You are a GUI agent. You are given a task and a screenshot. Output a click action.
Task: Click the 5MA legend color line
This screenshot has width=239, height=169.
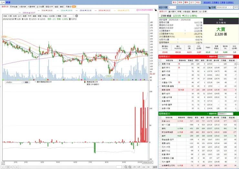pyautogui.click(x=38, y=11)
